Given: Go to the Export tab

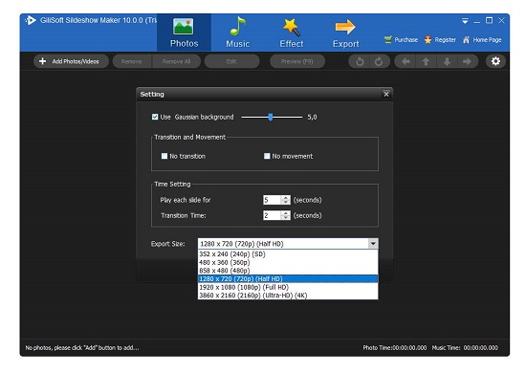Looking at the screenshot, I should [345, 33].
